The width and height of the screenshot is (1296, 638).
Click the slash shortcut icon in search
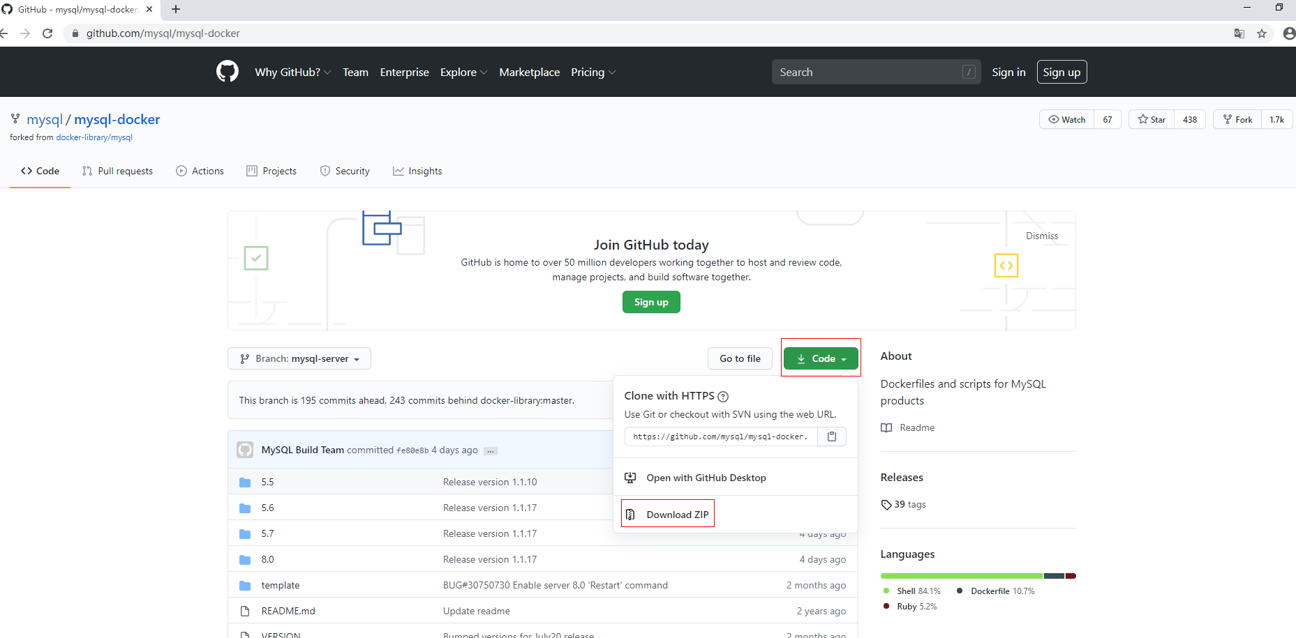coord(969,72)
